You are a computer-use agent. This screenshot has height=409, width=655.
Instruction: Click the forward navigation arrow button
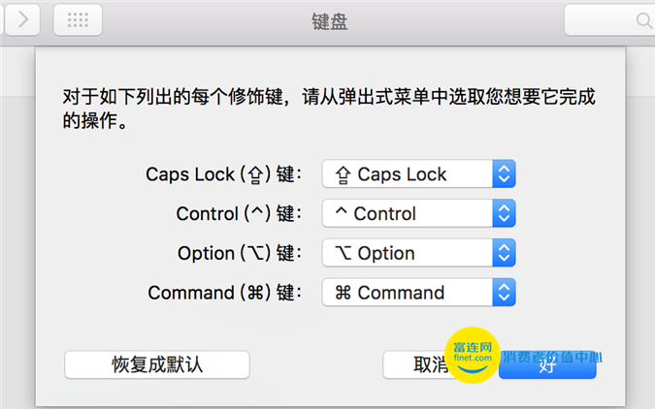(x=22, y=19)
